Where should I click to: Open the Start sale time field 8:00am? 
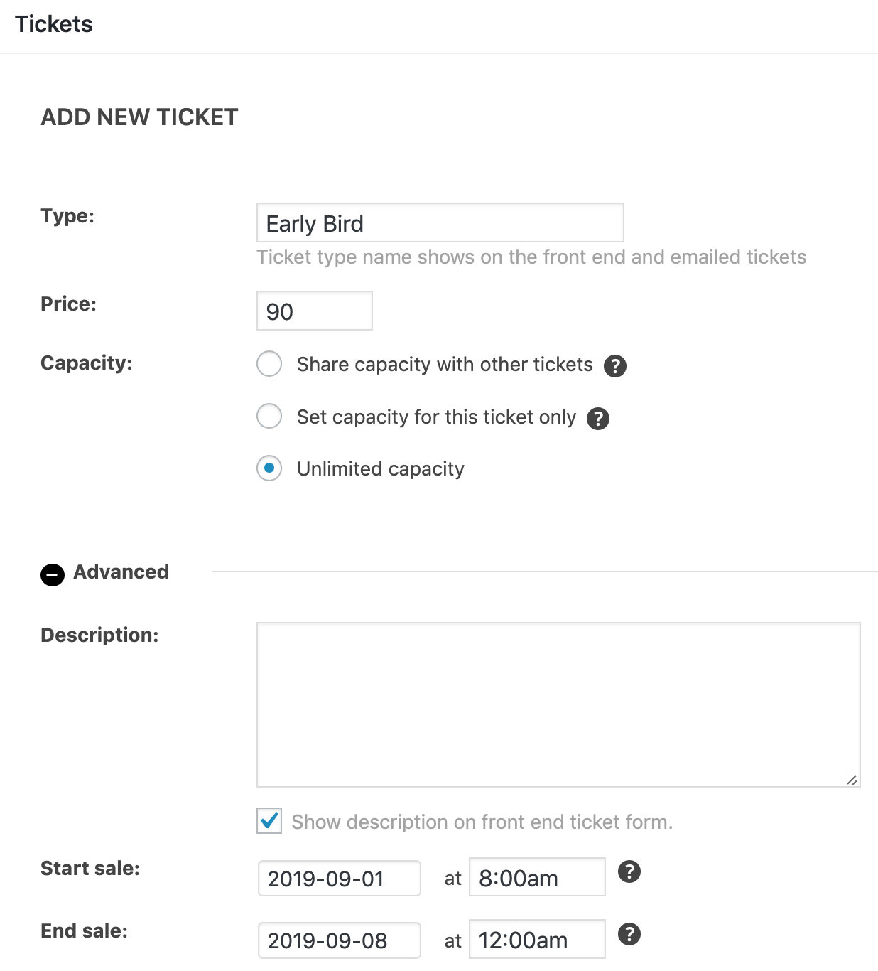(x=537, y=877)
